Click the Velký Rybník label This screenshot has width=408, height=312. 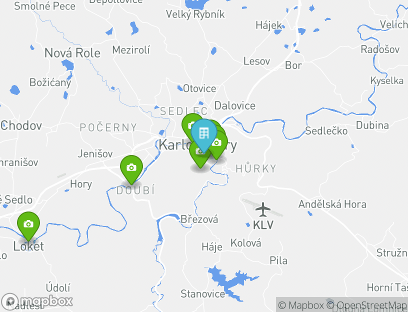(x=195, y=14)
